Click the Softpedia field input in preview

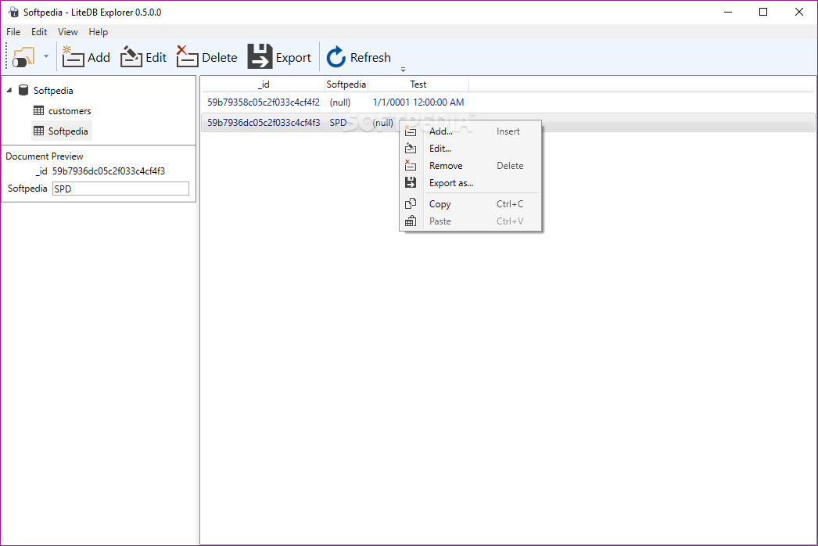(120, 189)
